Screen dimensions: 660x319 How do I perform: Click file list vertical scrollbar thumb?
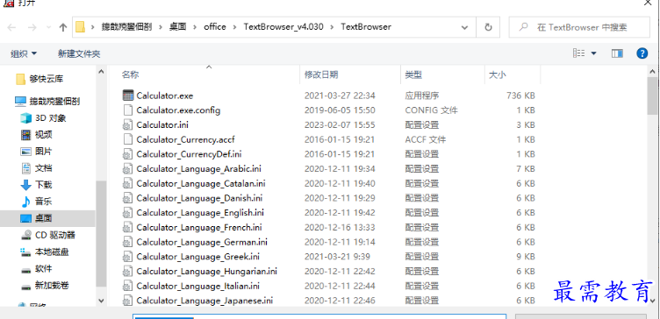point(652,96)
